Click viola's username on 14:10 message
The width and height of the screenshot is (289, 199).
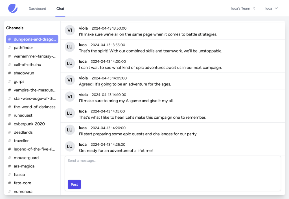tap(83, 95)
